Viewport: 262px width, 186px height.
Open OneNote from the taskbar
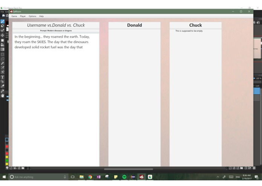[99, 177]
